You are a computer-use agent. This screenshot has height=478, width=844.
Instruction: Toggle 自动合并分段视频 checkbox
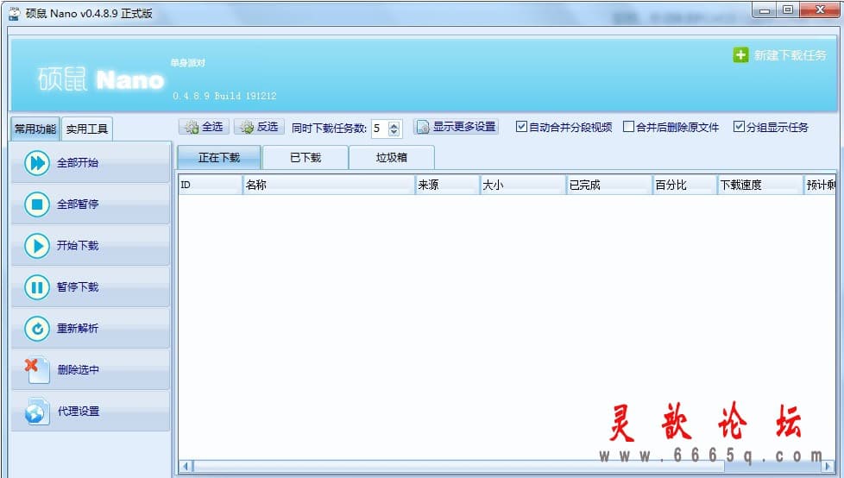tap(521, 127)
